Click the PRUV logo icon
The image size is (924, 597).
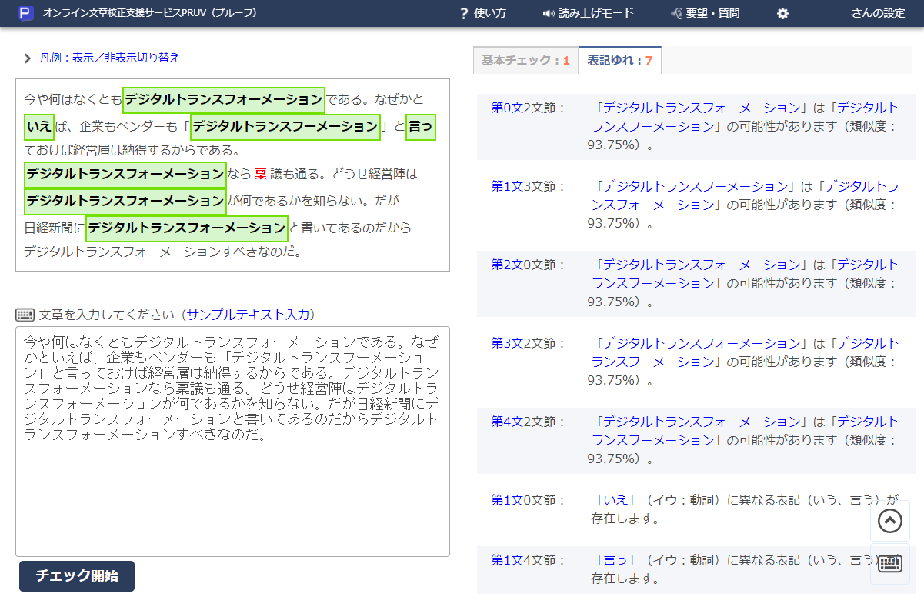pyautogui.click(x=26, y=13)
